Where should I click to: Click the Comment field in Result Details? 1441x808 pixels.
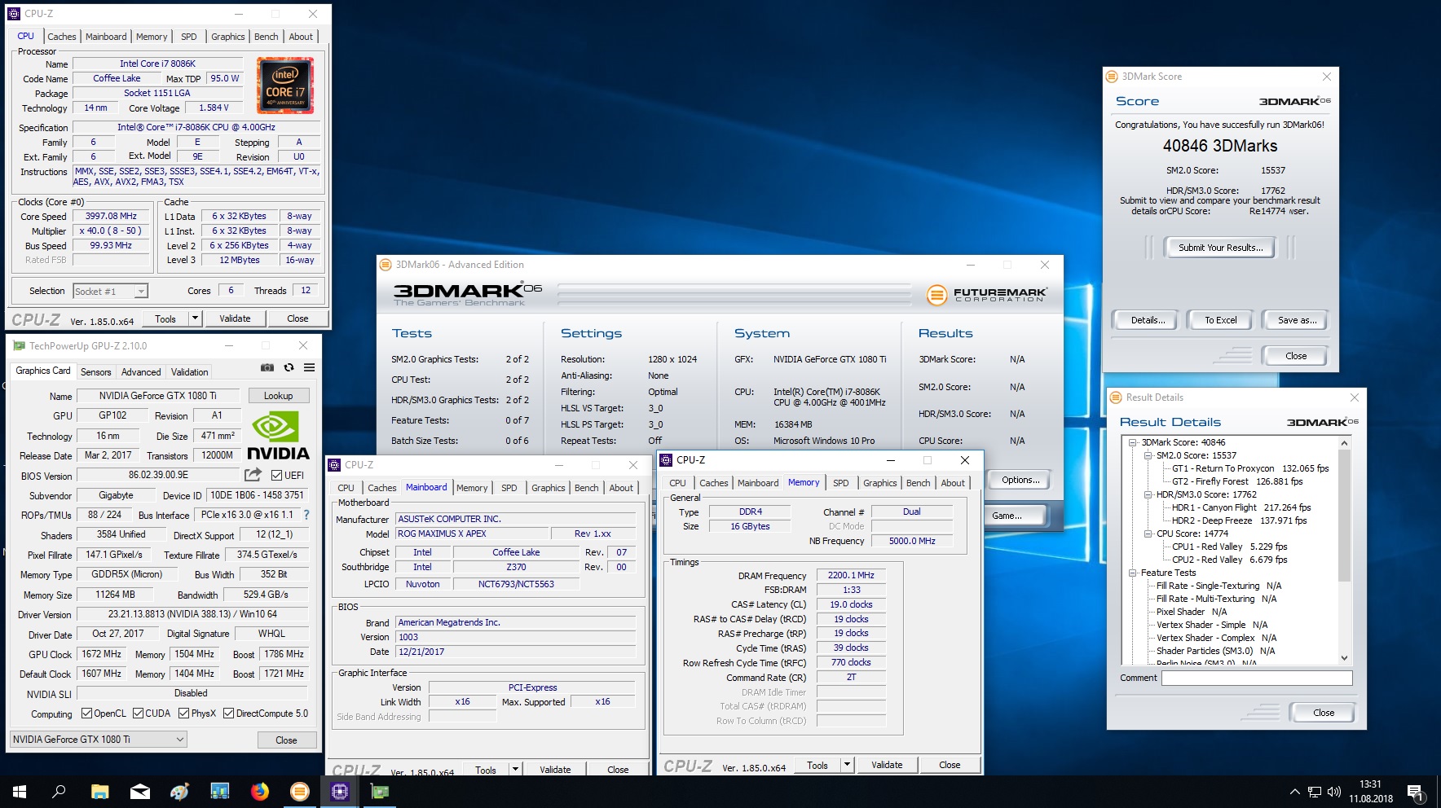(x=1256, y=678)
